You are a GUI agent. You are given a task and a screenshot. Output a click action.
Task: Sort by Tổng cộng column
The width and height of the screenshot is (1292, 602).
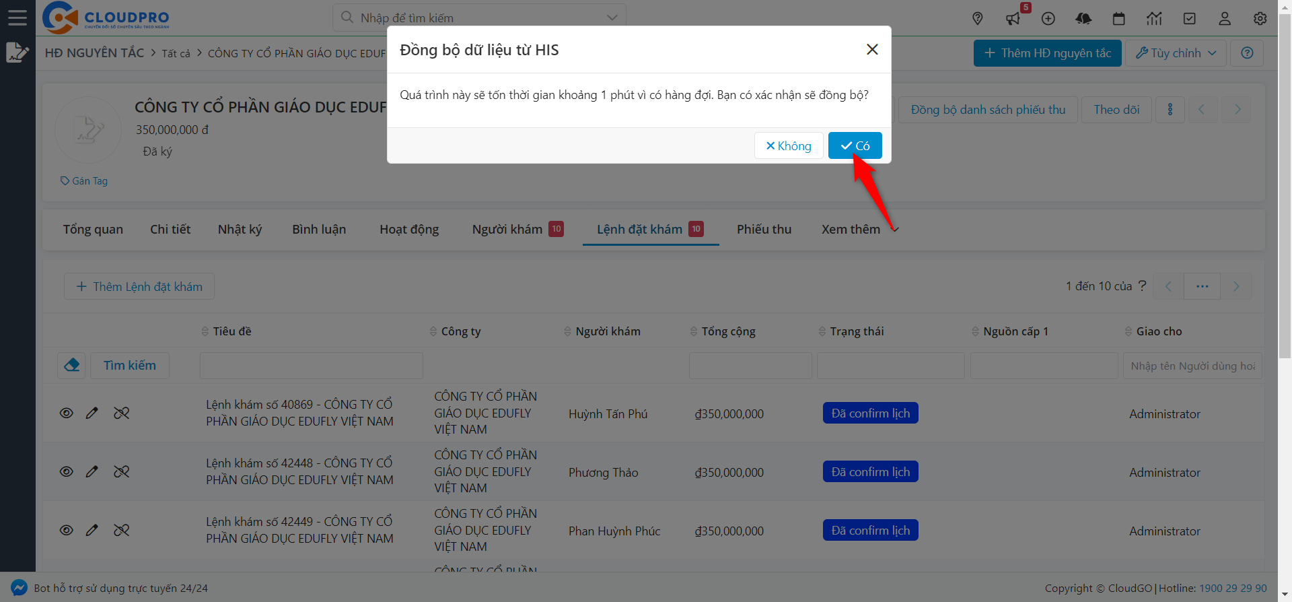click(x=723, y=331)
